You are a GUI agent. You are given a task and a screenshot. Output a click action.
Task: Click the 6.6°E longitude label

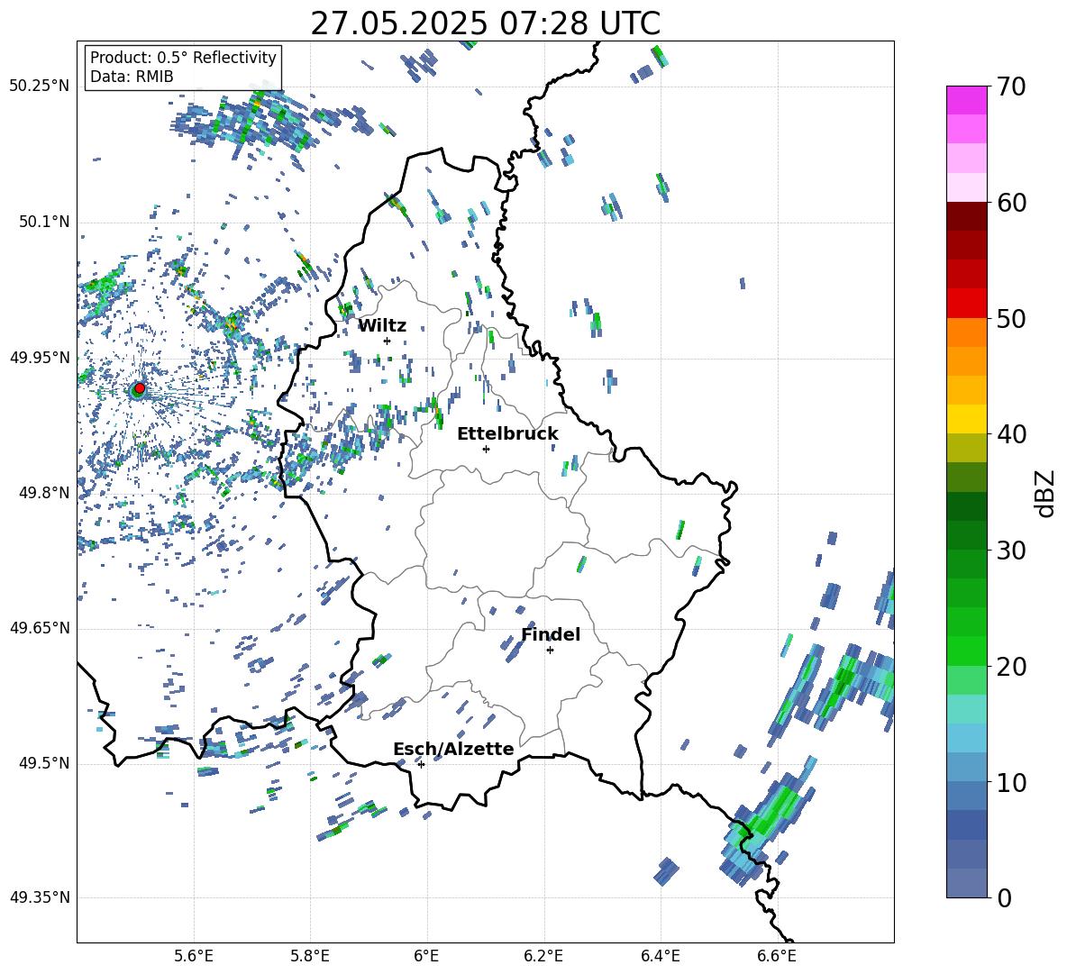click(x=777, y=956)
